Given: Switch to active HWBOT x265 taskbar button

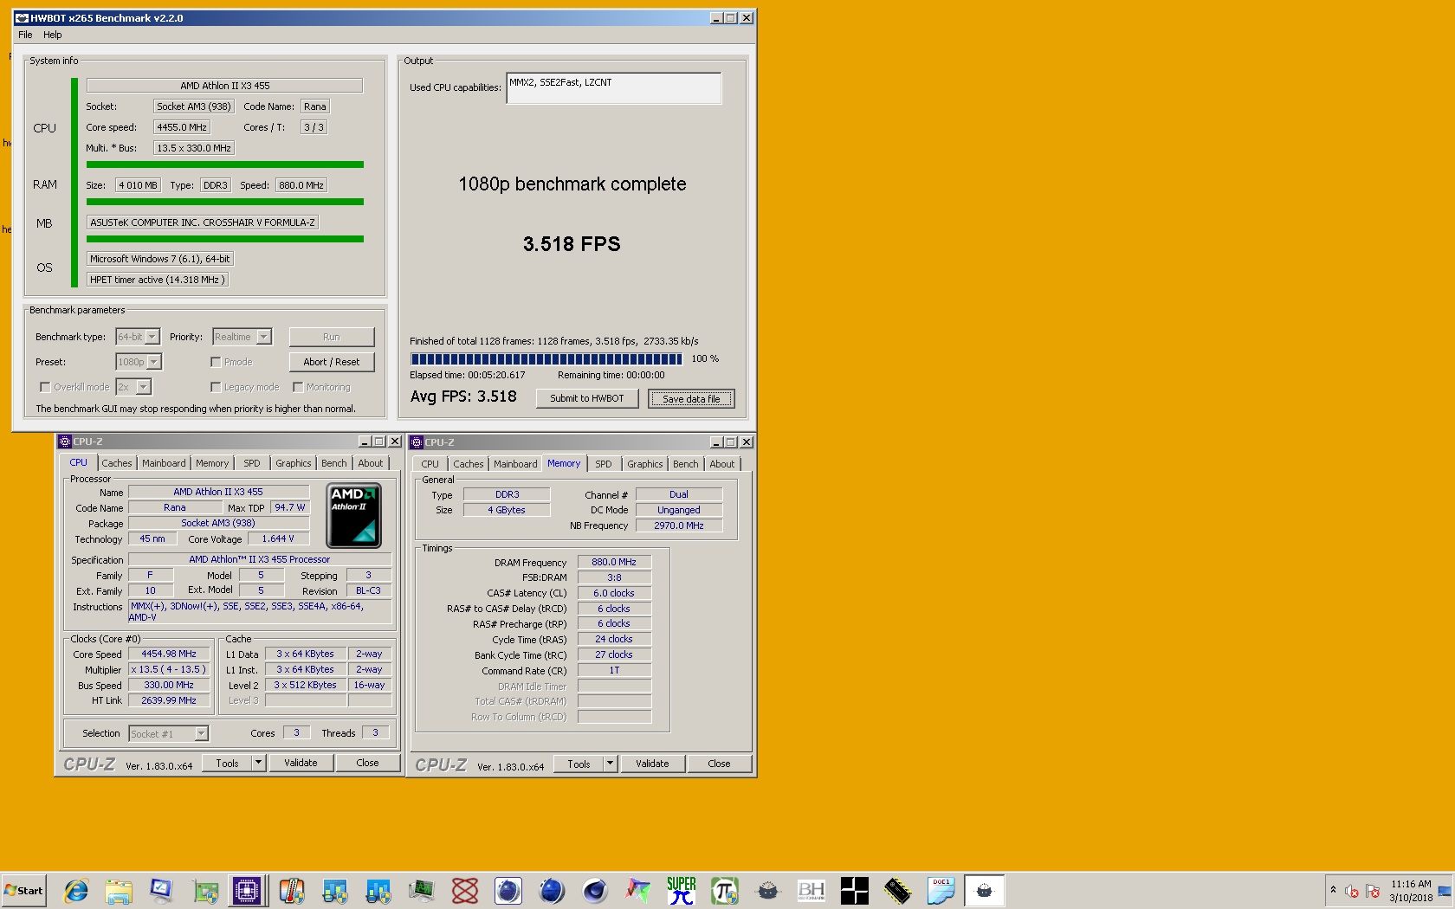Looking at the screenshot, I should [985, 890].
